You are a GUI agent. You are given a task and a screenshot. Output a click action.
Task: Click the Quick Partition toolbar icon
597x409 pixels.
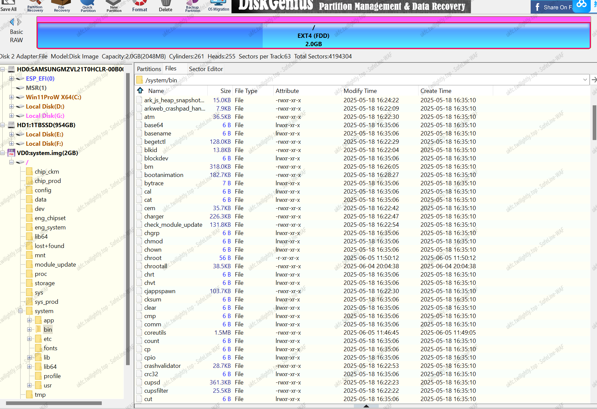(x=88, y=6)
